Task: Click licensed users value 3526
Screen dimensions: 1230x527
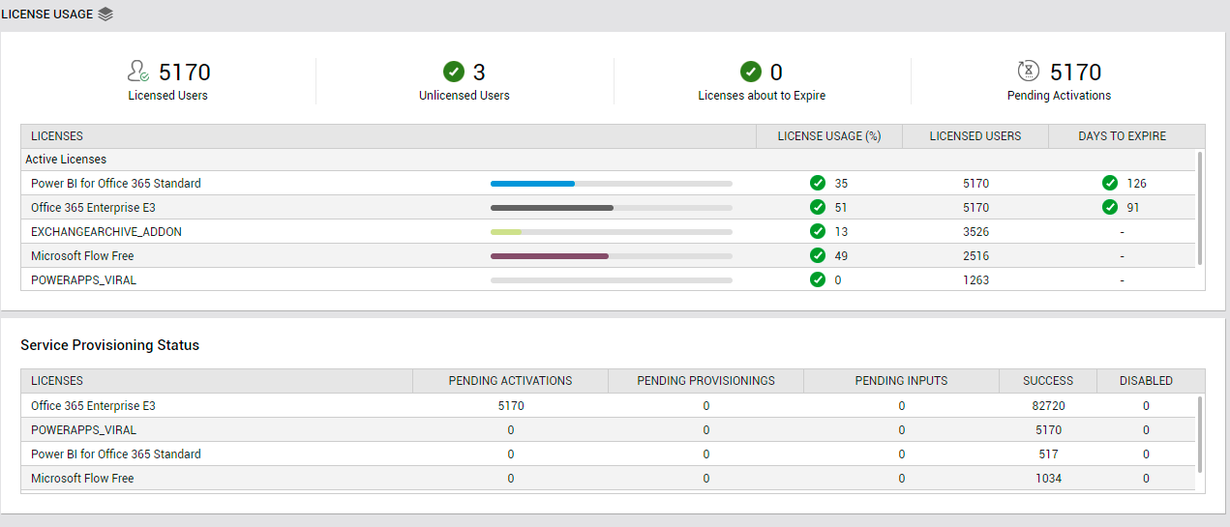Action: pos(975,232)
